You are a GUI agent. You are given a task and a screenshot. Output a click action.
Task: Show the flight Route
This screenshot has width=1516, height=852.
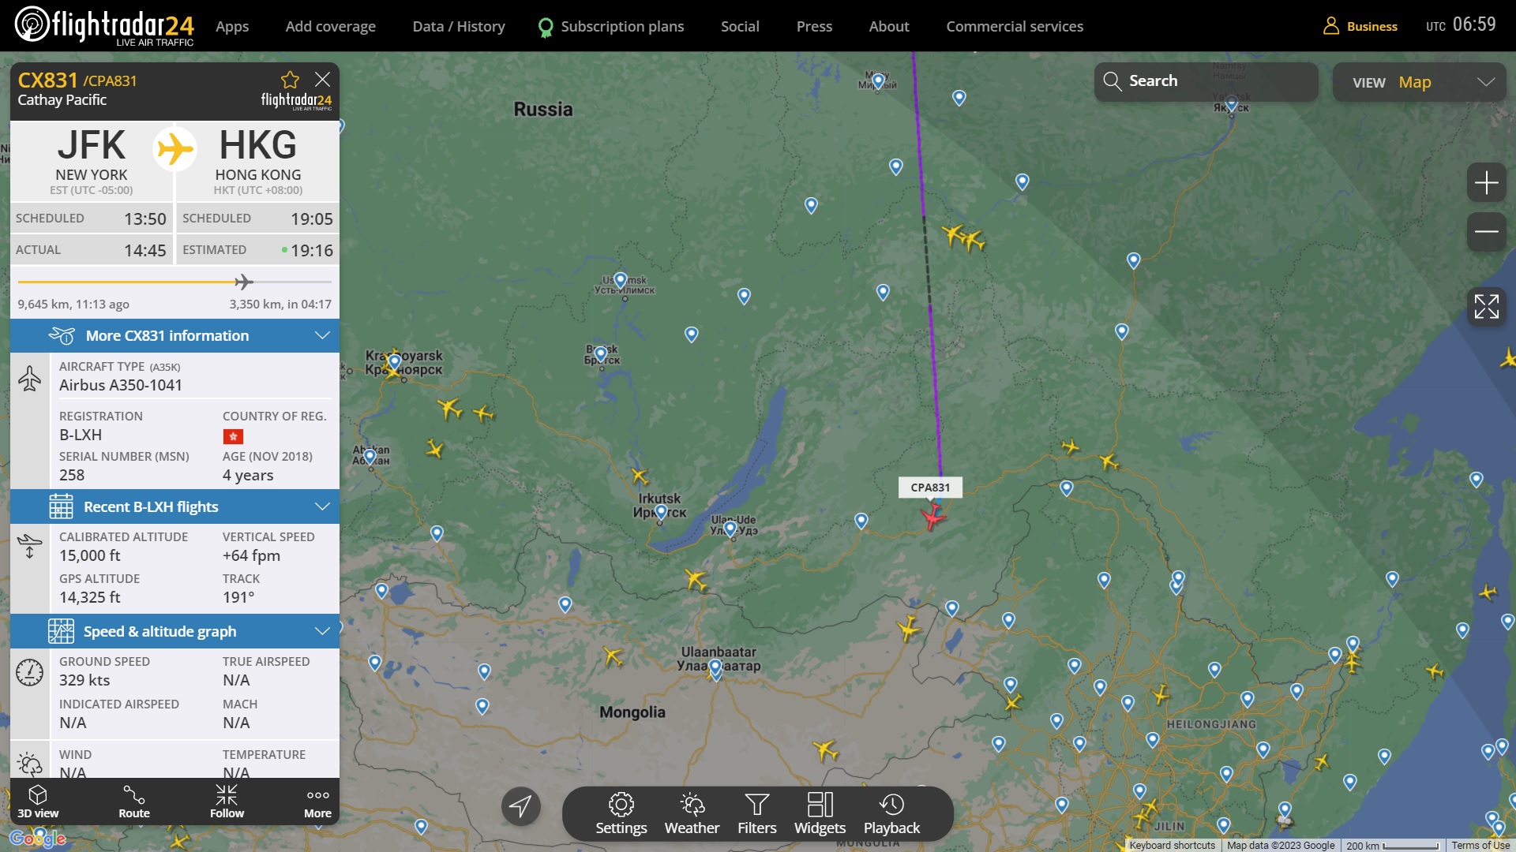134,802
